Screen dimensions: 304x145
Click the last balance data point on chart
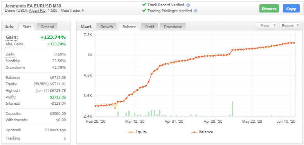click(x=294, y=43)
